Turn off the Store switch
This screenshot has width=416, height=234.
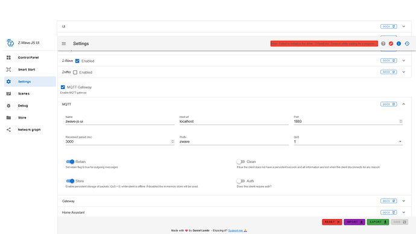click(70, 181)
